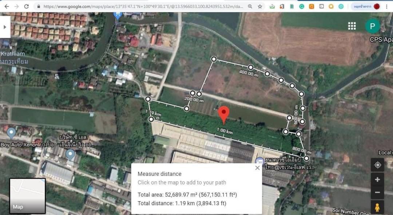Select the Street View pegman

tap(377, 207)
